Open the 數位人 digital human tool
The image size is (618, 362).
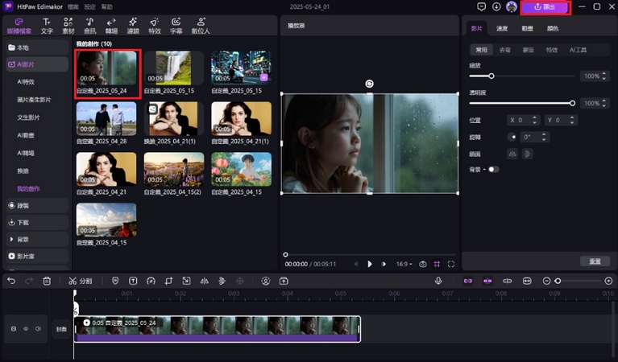coord(201,26)
